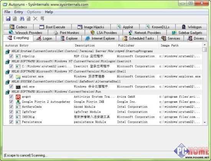Screen dimensions: 211x161
Task: Sort by Image Path column header
Action: [x=180, y=46]
